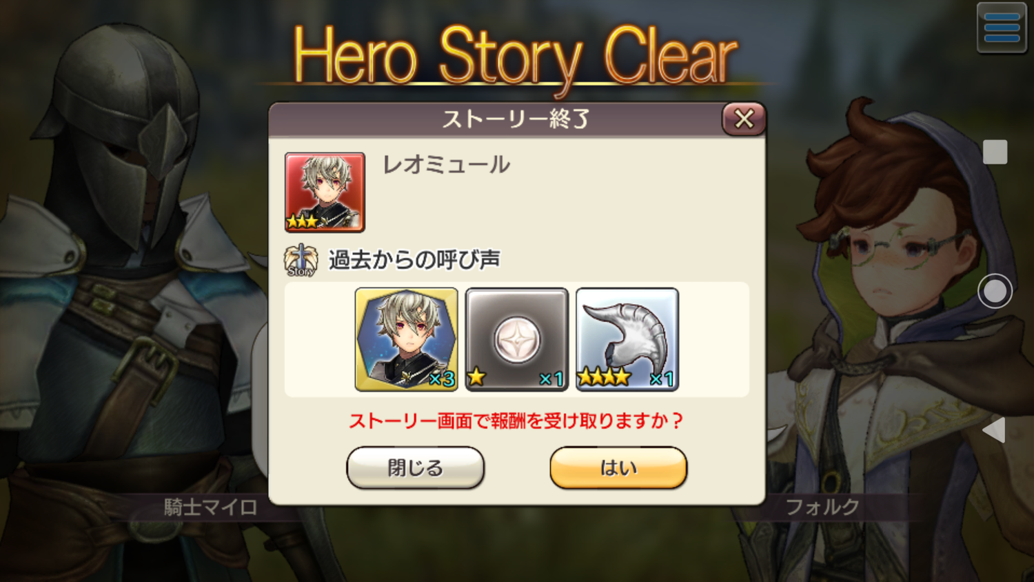The width and height of the screenshot is (1034, 582).
Task: Tap the Android back triangle button
Action: [994, 430]
